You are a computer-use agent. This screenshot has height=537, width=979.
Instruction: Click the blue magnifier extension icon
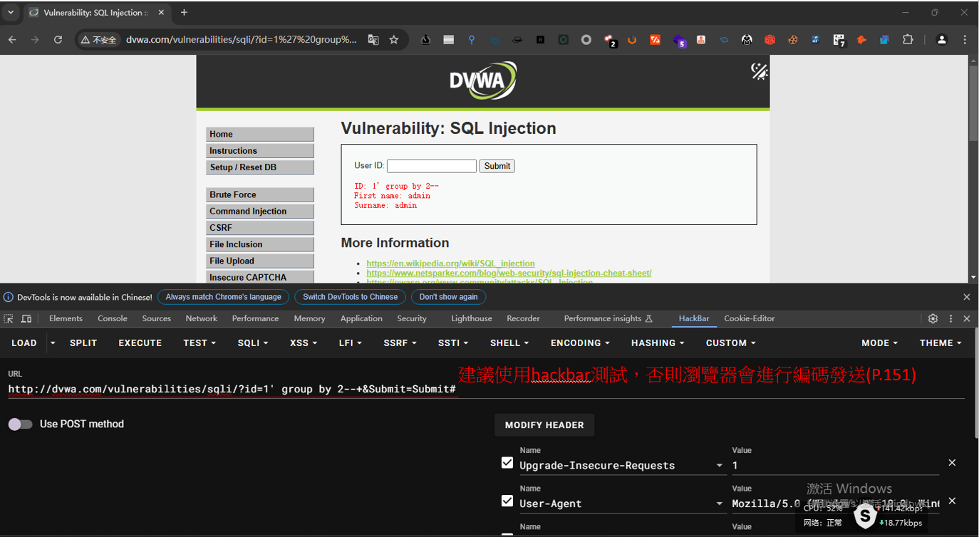[471, 40]
